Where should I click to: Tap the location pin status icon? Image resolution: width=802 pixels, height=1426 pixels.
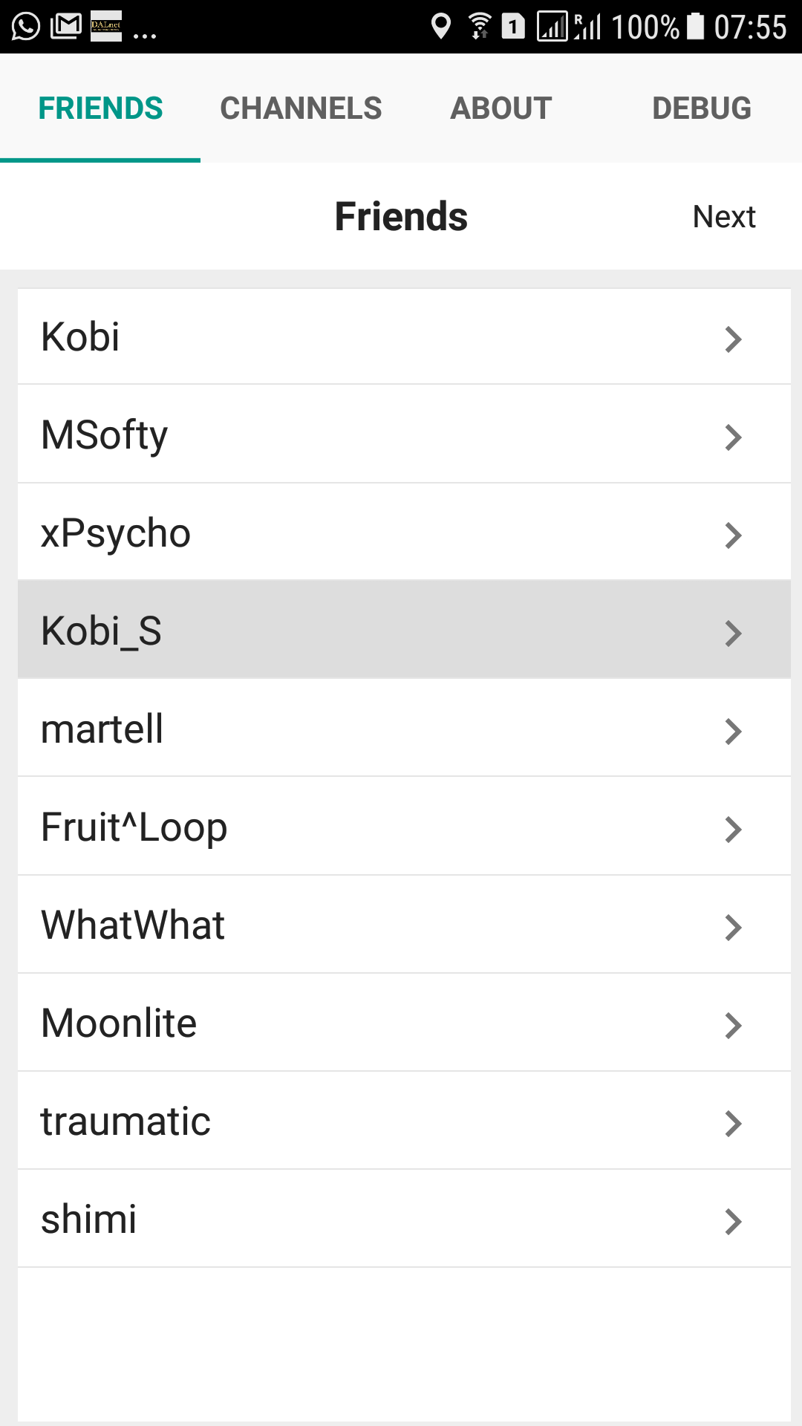pos(441,27)
